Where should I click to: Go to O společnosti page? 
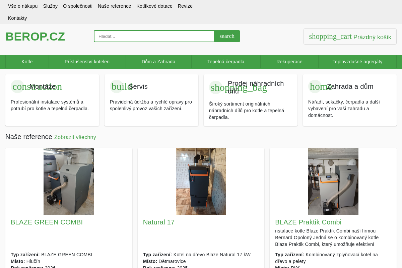tap(78, 6)
